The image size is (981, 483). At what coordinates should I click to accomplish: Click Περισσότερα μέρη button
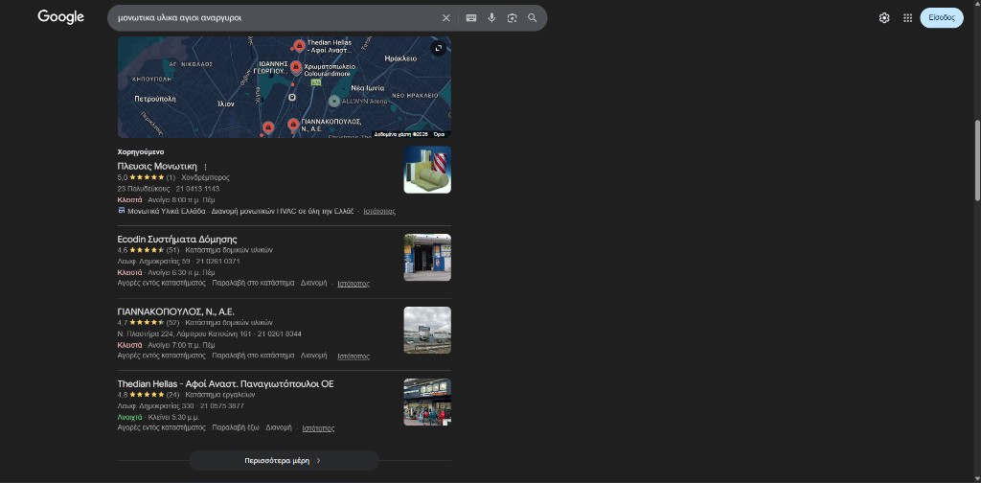[x=284, y=460]
